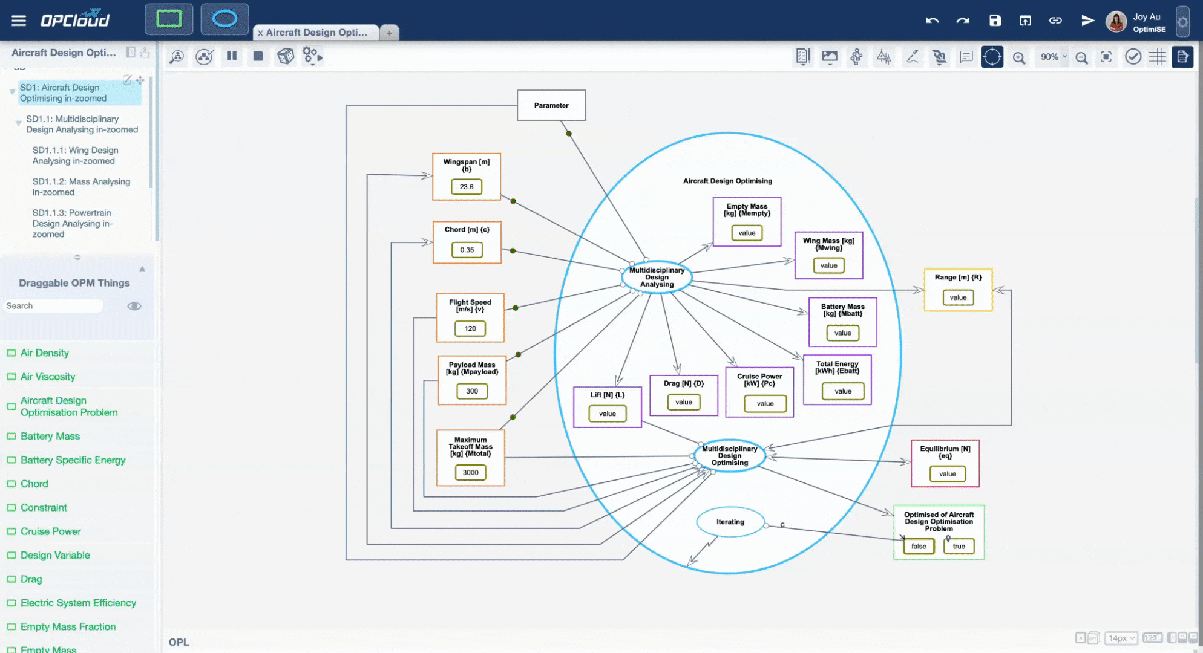
Task: Click the dice cube icon
Action: click(286, 57)
